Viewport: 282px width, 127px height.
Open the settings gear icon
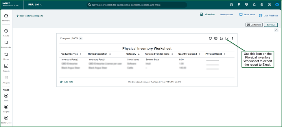coord(262,5)
